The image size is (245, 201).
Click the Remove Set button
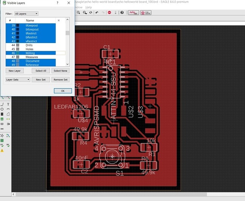pyautogui.click(x=60, y=80)
